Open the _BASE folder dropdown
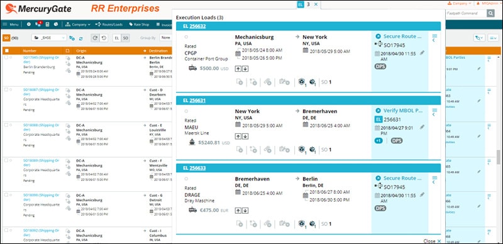This screenshot has height=244, width=503. tap(49, 38)
